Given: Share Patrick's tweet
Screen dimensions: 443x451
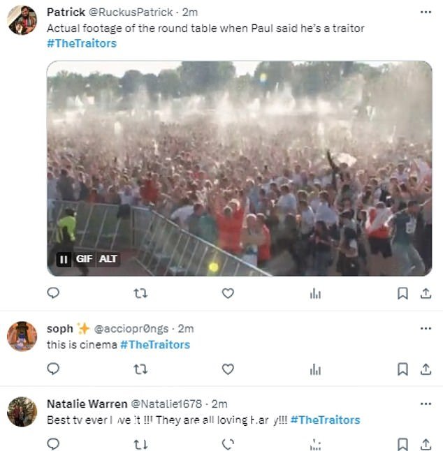Looking at the screenshot, I should pyautogui.click(x=426, y=293).
